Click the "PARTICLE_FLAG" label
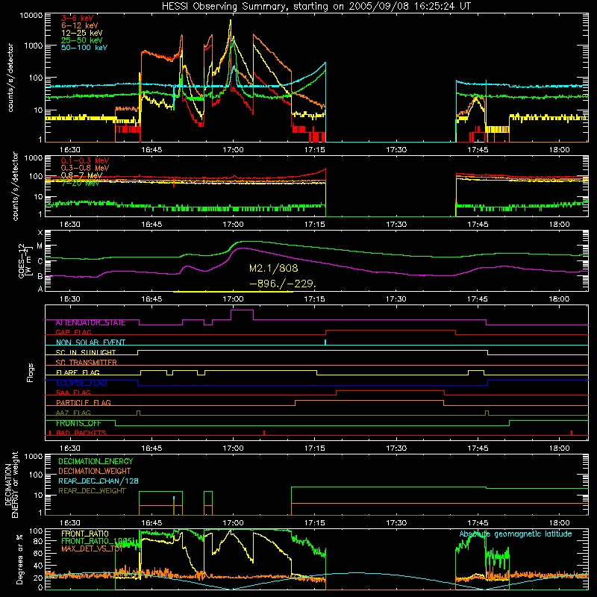This screenshot has width=597, height=597. point(84,403)
